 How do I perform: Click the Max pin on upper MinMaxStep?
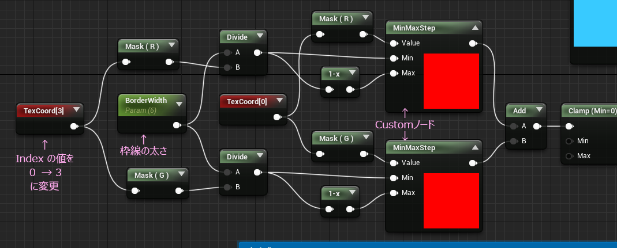394,73
